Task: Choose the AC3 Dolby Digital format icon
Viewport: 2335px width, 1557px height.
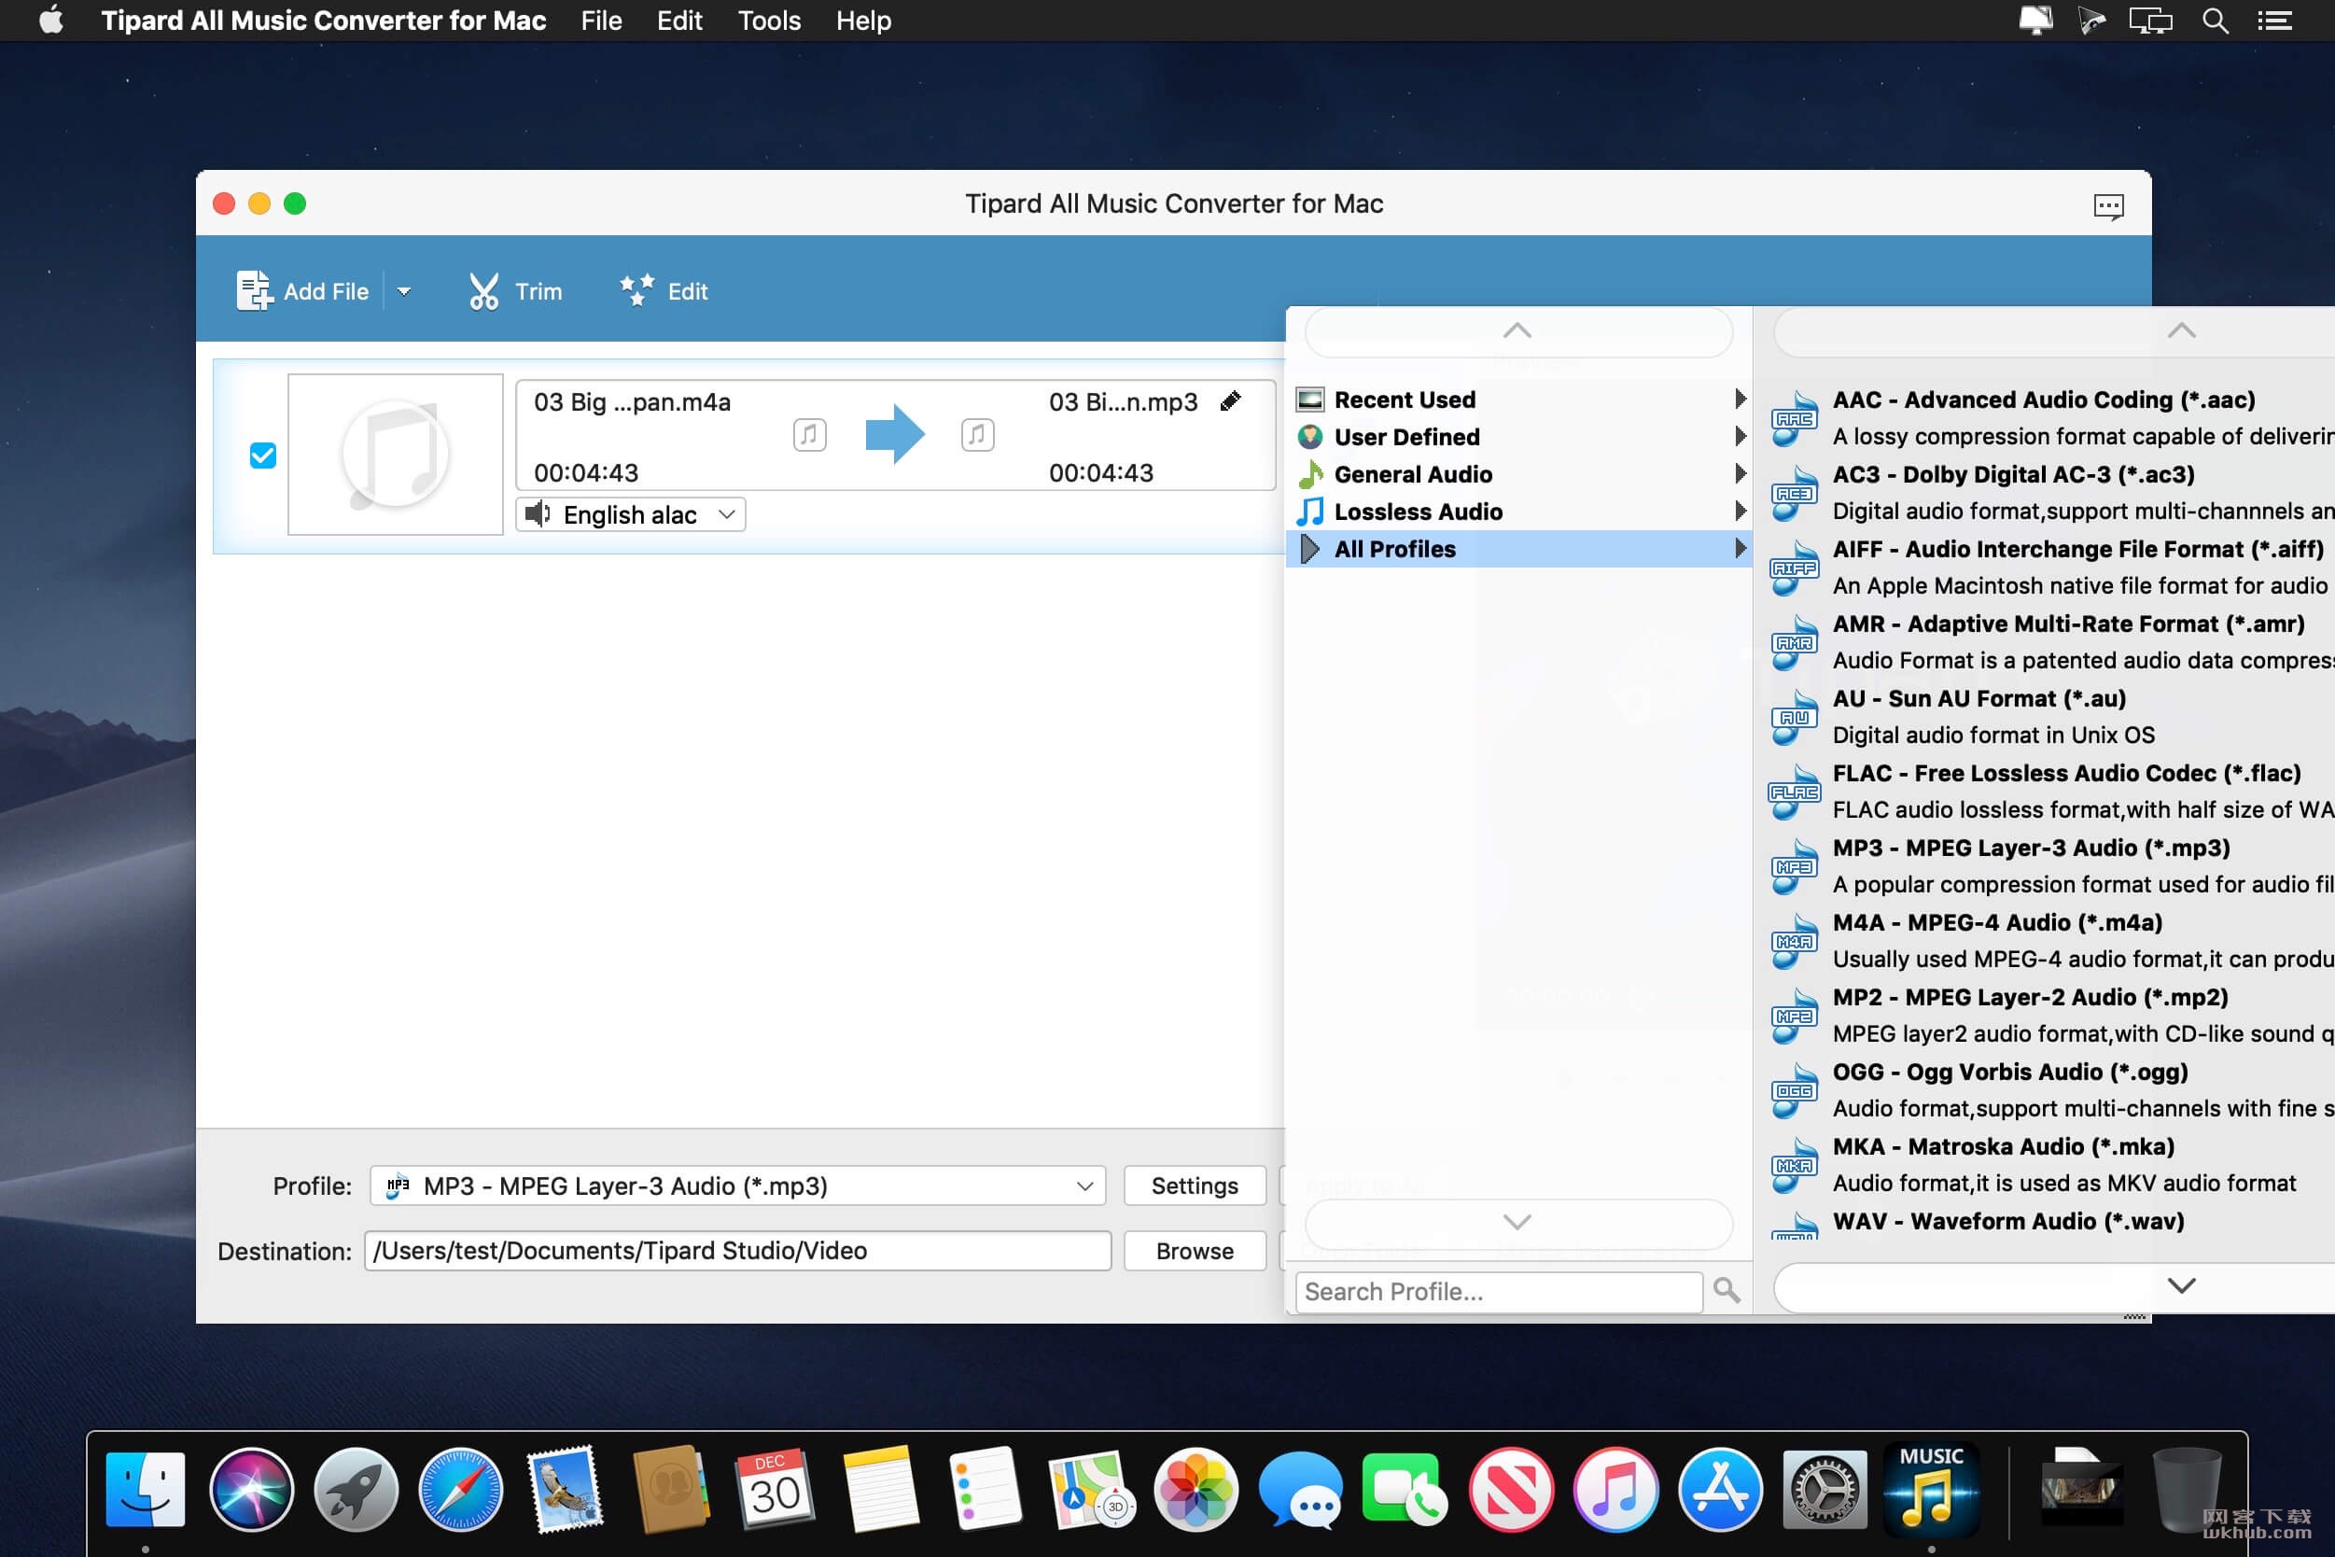Action: (1795, 494)
